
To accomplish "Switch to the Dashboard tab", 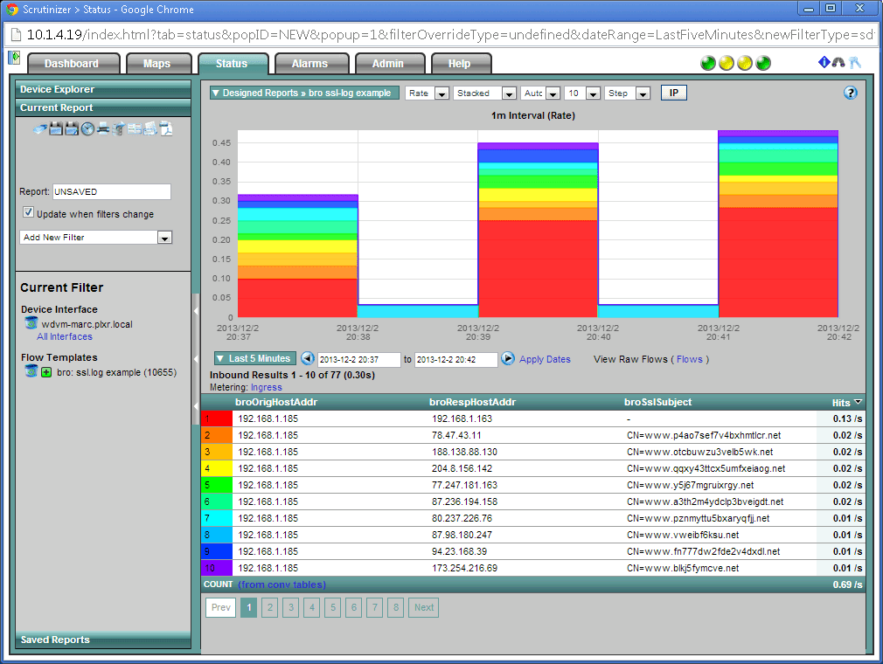I will pos(73,64).
